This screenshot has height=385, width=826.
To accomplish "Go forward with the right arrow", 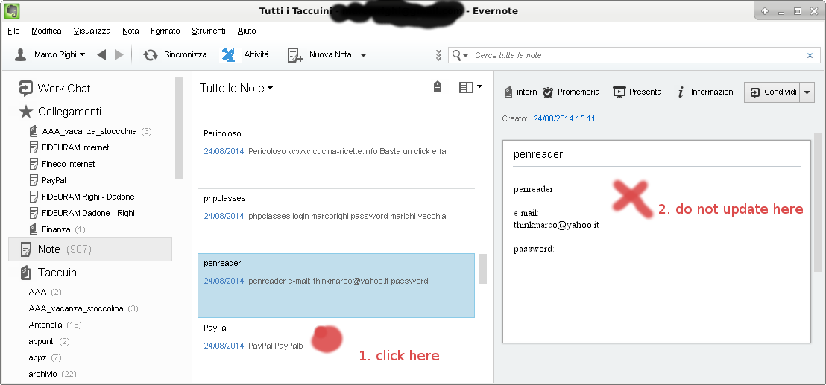I will coord(119,54).
